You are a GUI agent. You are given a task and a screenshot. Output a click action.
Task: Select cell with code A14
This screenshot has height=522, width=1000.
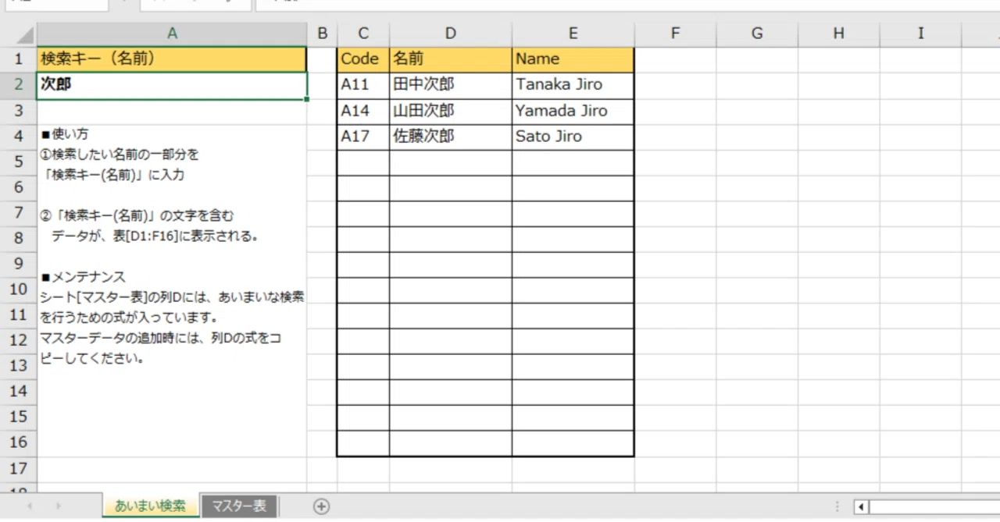(363, 111)
